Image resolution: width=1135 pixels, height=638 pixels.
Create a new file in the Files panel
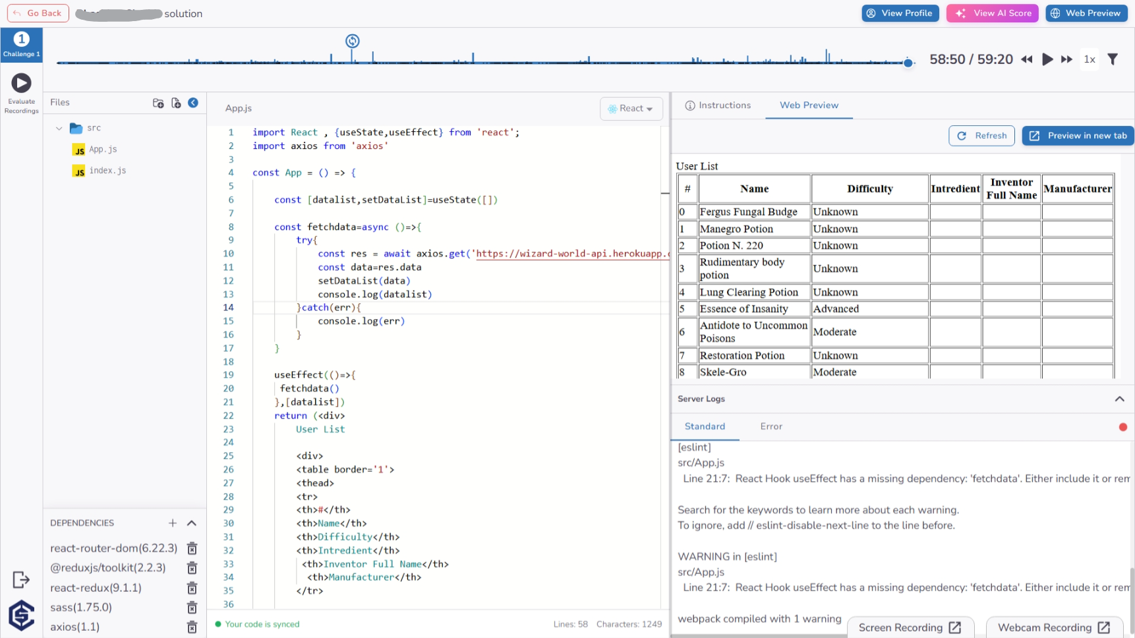[176, 103]
